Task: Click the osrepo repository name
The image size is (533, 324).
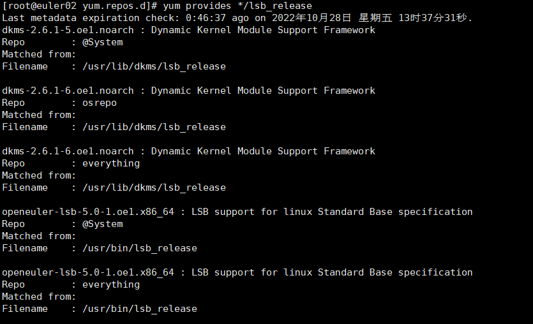Action: [x=100, y=103]
